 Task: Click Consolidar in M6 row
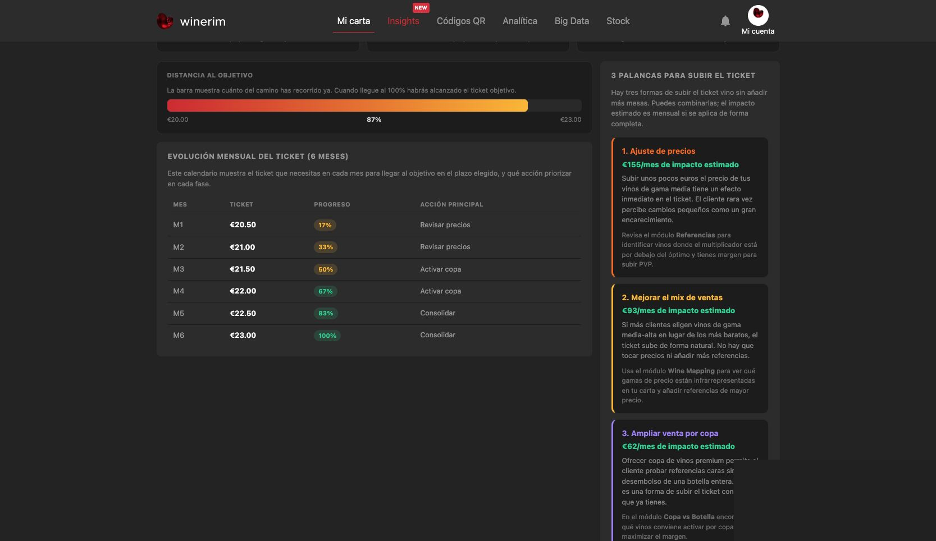pos(438,334)
